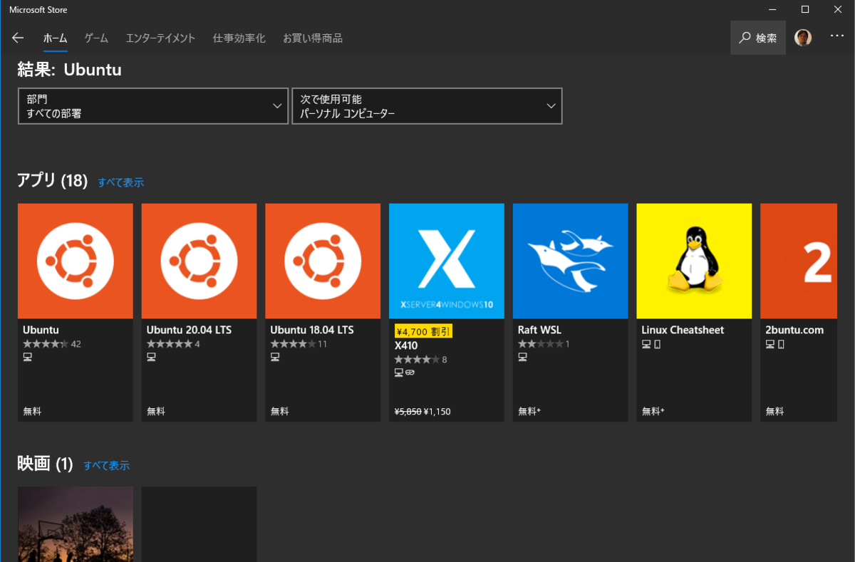Show all movies via すべて表示 link
The width and height of the screenshot is (855, 562).
106,466
